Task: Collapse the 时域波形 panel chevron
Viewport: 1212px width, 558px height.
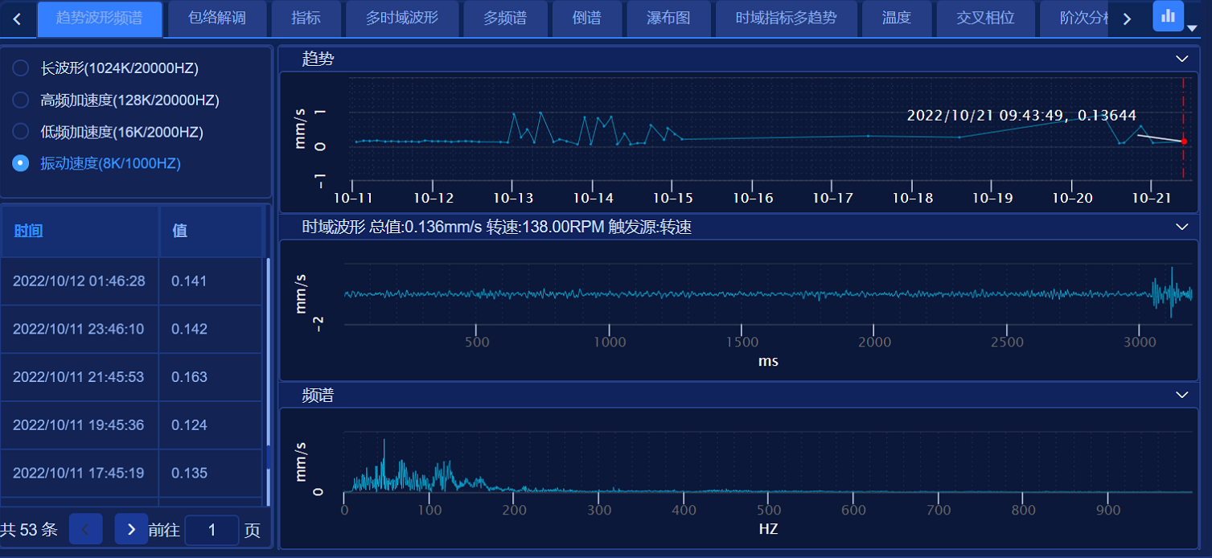Action: (x=1181, y=228)
